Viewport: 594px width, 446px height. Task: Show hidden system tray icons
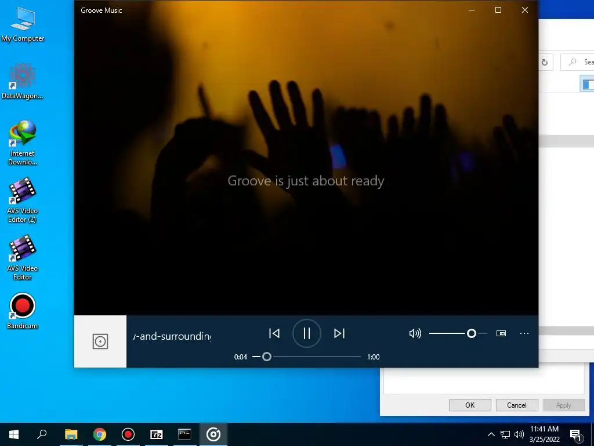[491, 434]
